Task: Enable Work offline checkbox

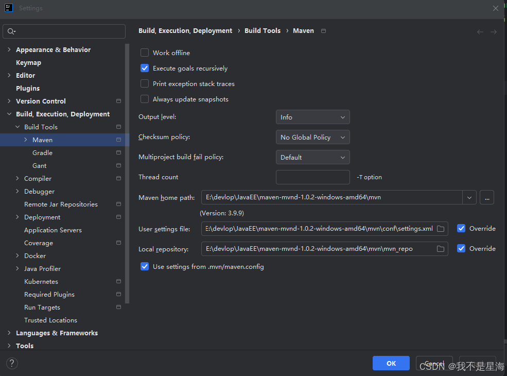Action: [x=145, y=53]
